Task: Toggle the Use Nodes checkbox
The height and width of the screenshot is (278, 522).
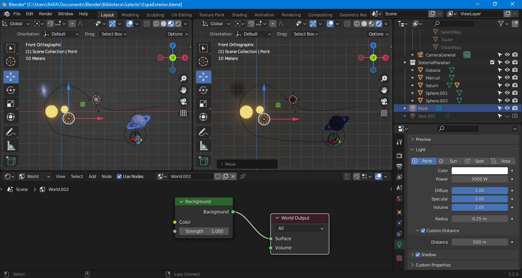Action: (x=119, y=176)
